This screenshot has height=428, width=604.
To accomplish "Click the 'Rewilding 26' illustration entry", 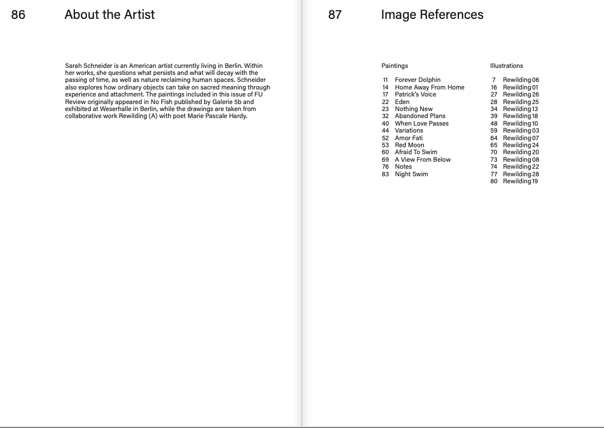I will tap(521, 94).
